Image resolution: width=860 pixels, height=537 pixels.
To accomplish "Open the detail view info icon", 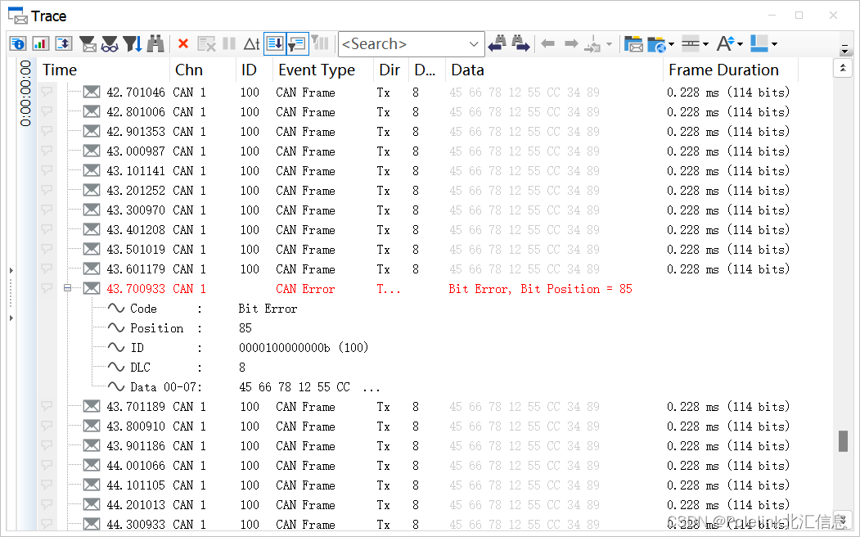I will 18,43.
